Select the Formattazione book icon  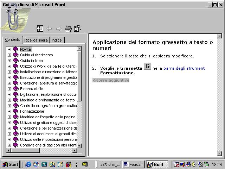(16, 111)
